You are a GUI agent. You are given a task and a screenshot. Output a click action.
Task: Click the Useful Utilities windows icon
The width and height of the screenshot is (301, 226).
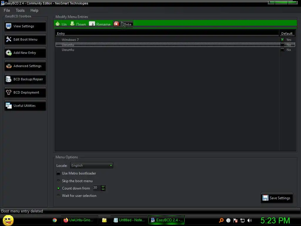9,106
